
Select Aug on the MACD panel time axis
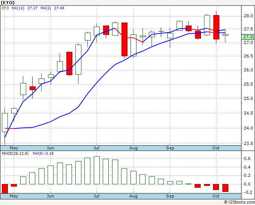tap(133, 196)
